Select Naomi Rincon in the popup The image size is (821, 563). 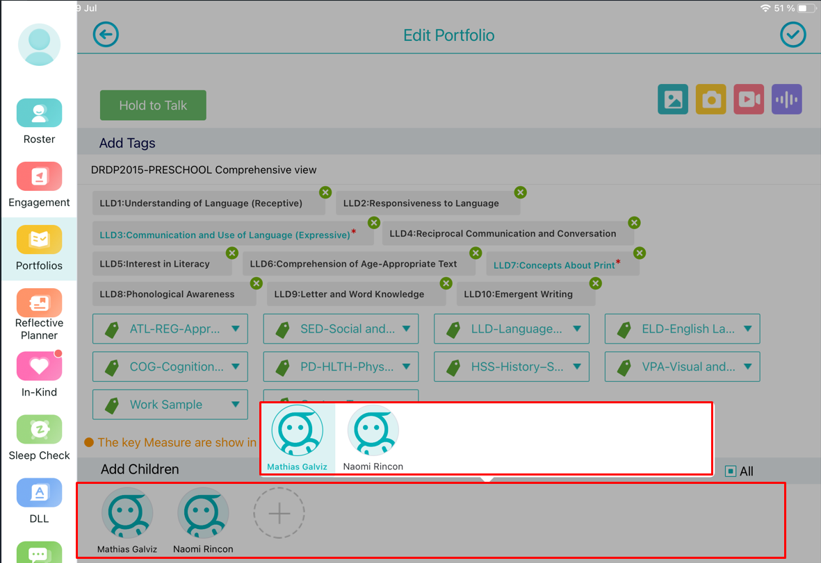tap(373, 439)
